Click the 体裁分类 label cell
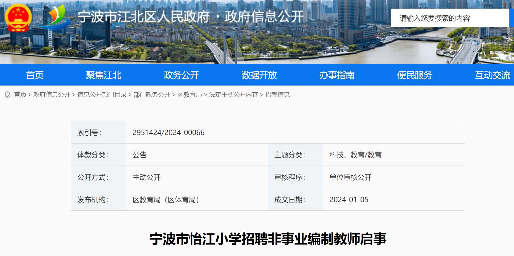514x256 pixels. pyautogui.click(x=99, y=155)
